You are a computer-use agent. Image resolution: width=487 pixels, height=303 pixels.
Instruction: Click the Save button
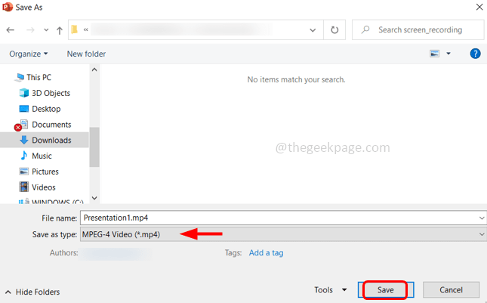pyautogui.click(x=385, y=290)
